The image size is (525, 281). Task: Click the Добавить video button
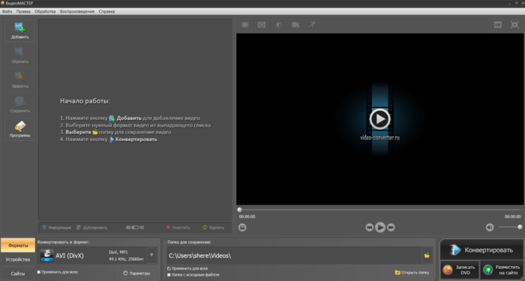point(19,31)
